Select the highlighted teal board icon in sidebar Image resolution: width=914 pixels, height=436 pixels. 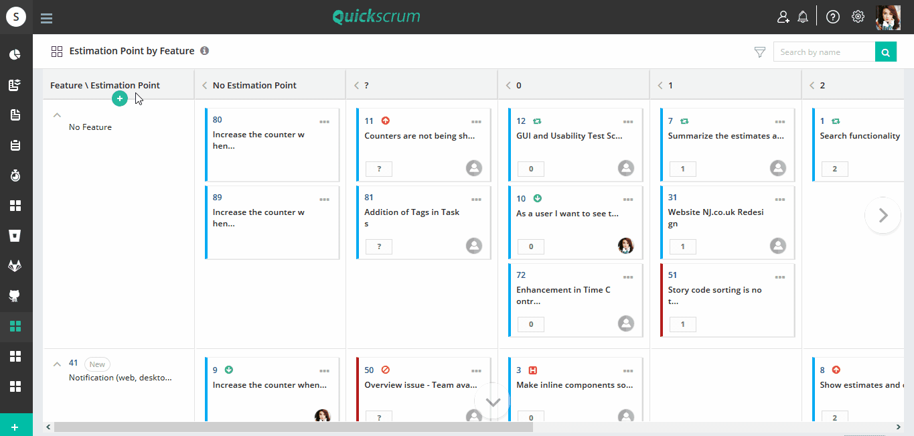click(16, 325)
